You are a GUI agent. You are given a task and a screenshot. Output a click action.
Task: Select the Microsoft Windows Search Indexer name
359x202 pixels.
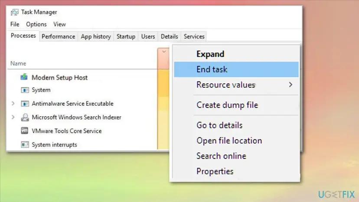[x=76, y=117]
